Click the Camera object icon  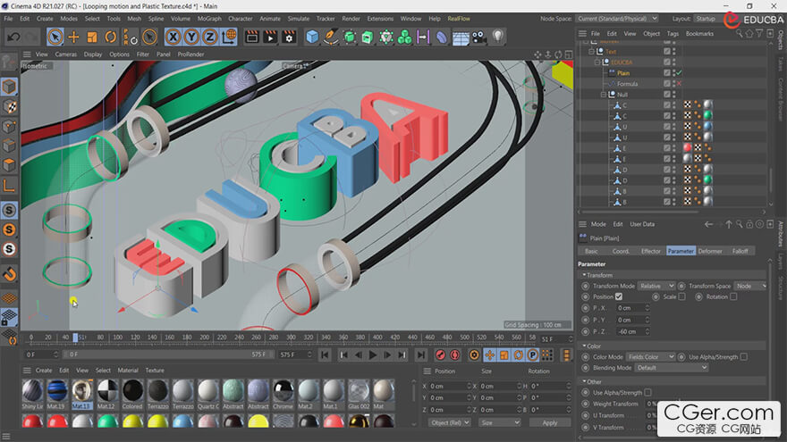[x=478, y=38]
